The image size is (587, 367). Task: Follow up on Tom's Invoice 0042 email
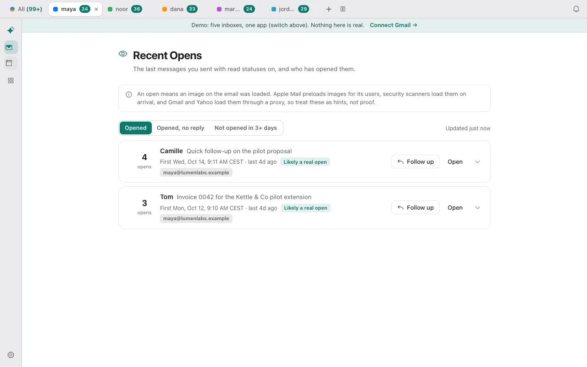[x=415, y=207]
